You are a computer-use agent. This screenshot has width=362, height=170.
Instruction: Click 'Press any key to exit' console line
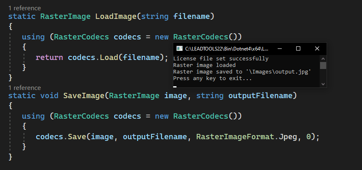[212, 78]
